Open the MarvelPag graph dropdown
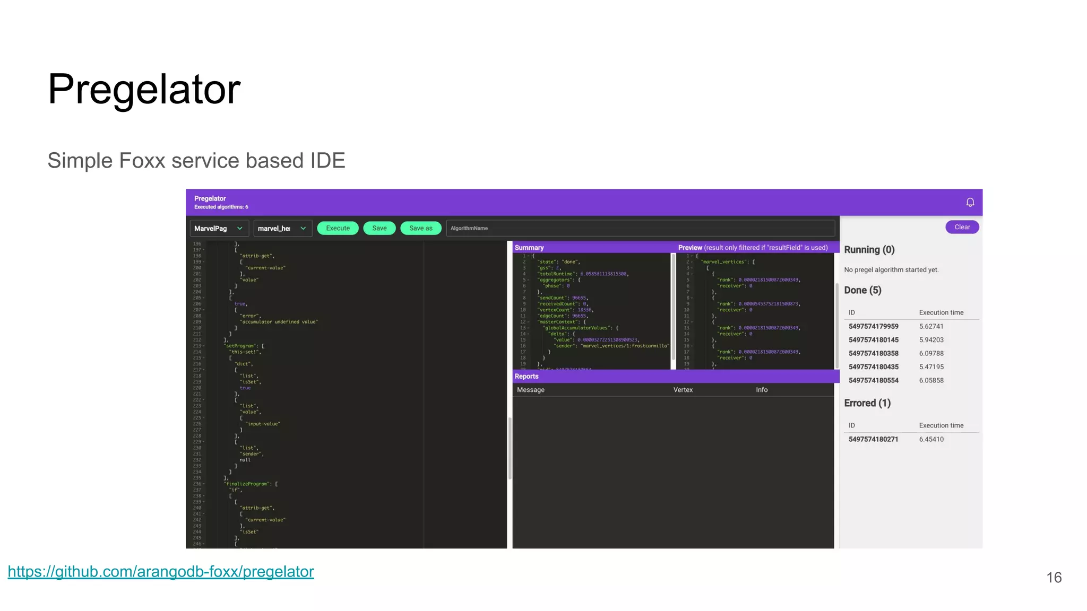Image resolution: width=1087 pixels, height=611 pixels. pyautogui.click(x=219, y=229)
